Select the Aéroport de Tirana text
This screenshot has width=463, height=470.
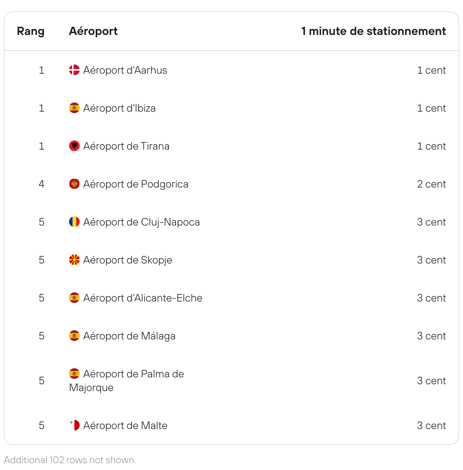pos(126,146)
